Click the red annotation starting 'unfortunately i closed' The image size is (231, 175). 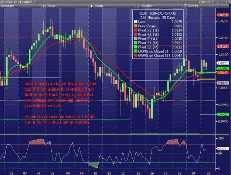(60, 95)
